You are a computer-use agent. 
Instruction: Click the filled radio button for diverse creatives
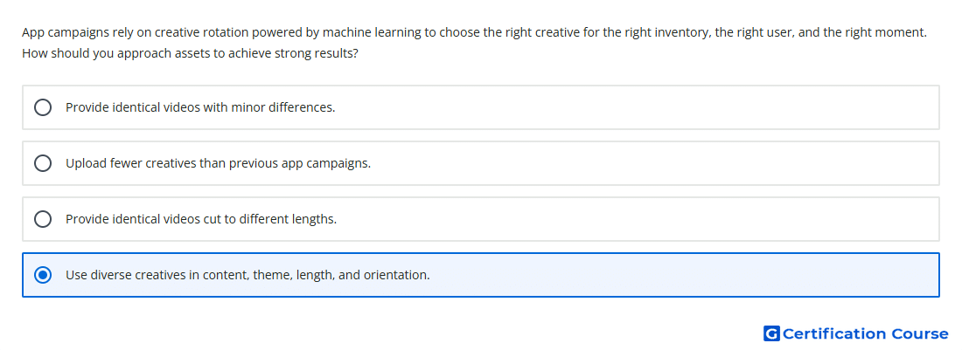[x=43, y=275]
